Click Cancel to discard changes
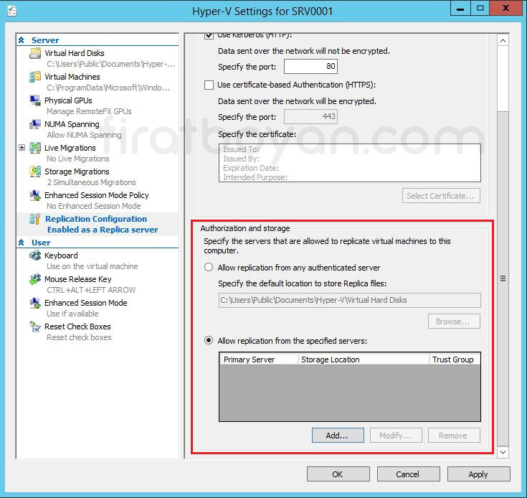 coord(409,474)
